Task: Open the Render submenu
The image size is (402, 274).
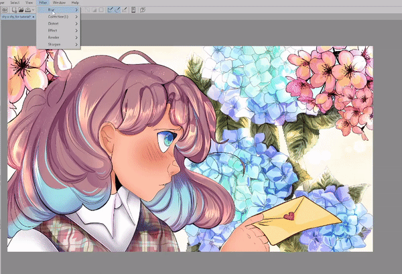Action: [58, 38]
